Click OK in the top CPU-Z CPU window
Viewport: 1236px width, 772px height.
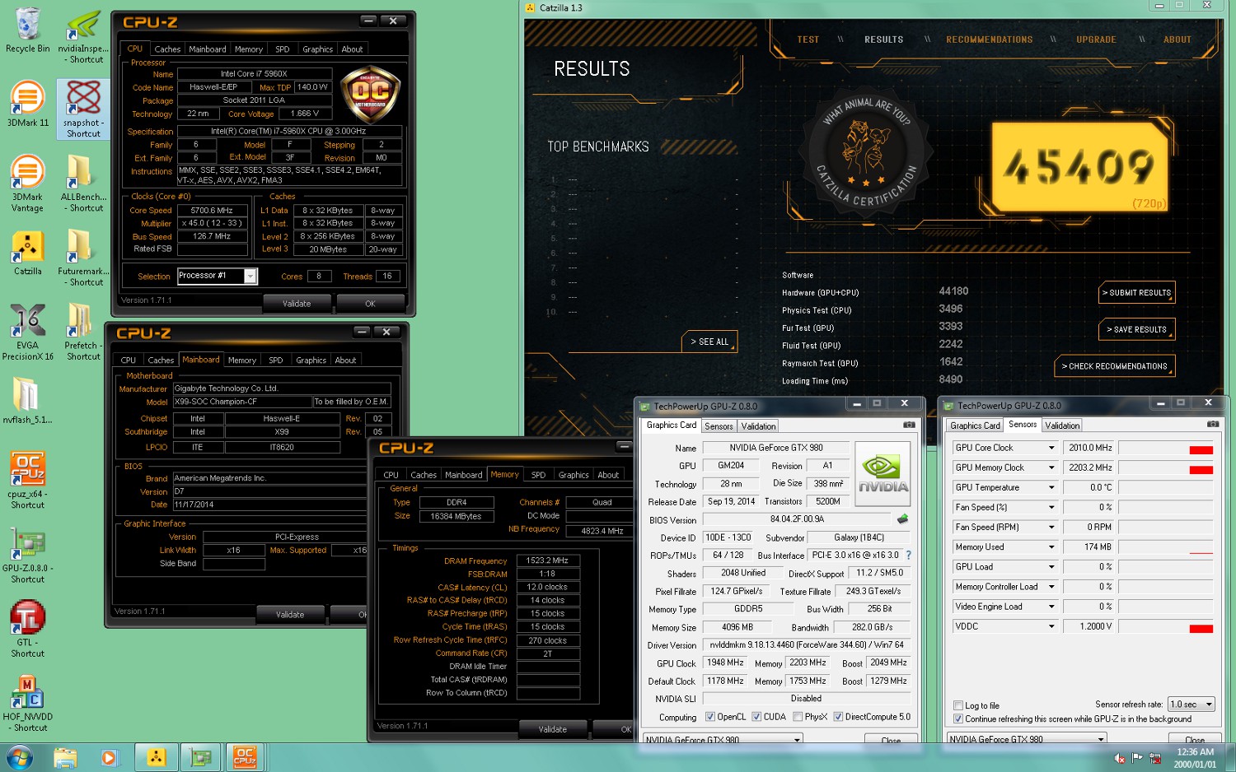[x=370, y=304]
